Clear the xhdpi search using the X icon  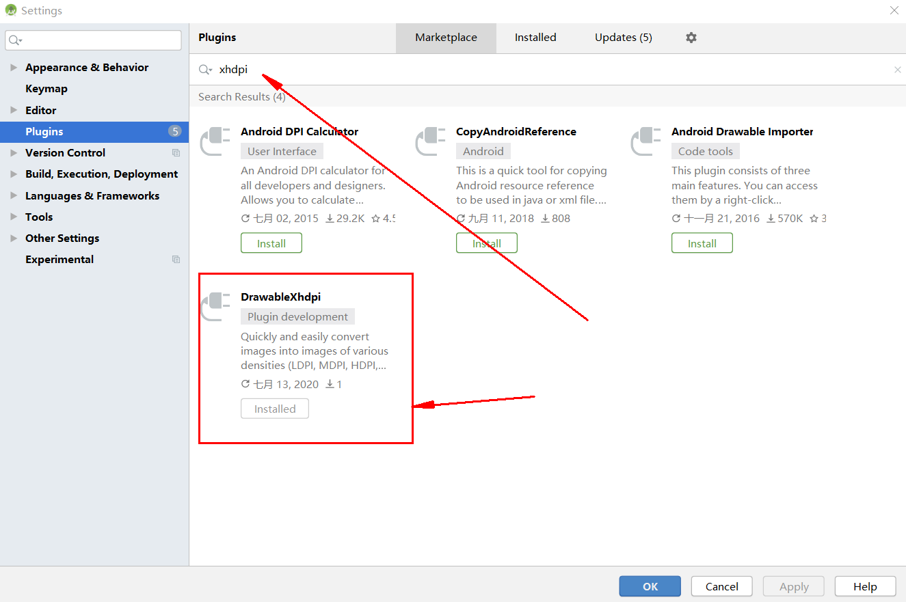(x=898, y=69)
